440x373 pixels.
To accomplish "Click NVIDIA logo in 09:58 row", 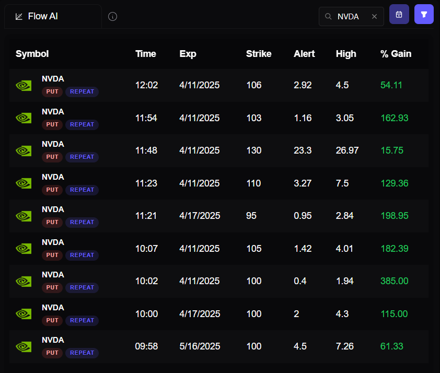I will click(x=24, y=347).
